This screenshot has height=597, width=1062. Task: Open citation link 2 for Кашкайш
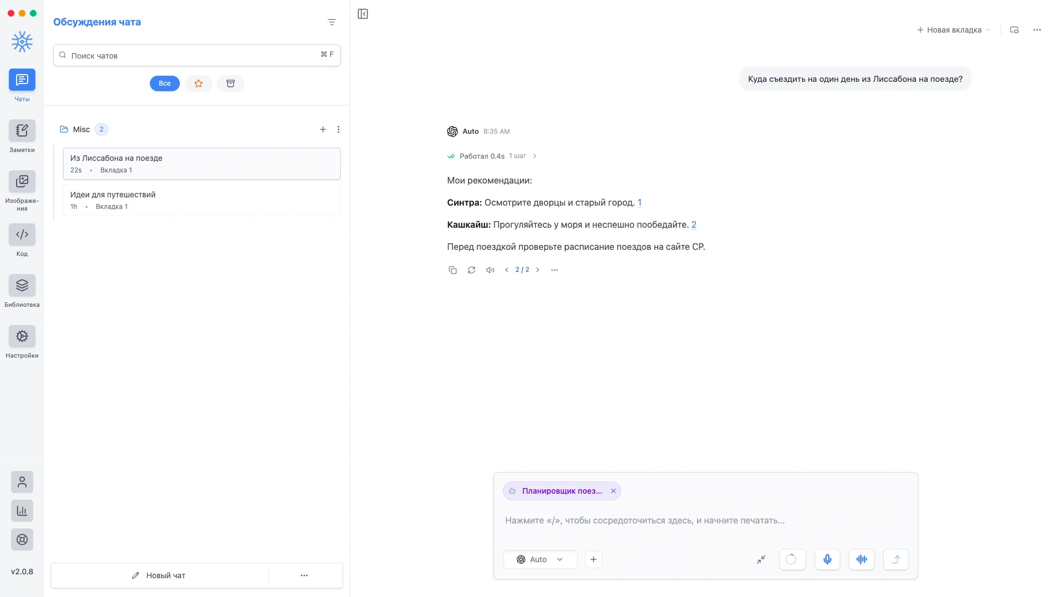[694, 225]
